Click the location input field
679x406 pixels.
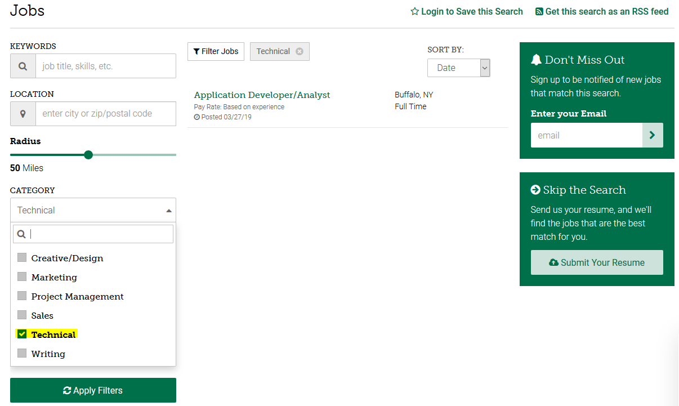point(106,114)
